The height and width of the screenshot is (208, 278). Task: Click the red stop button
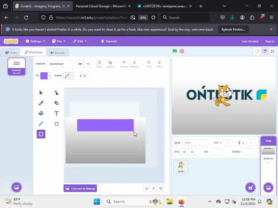pos(182,51)
